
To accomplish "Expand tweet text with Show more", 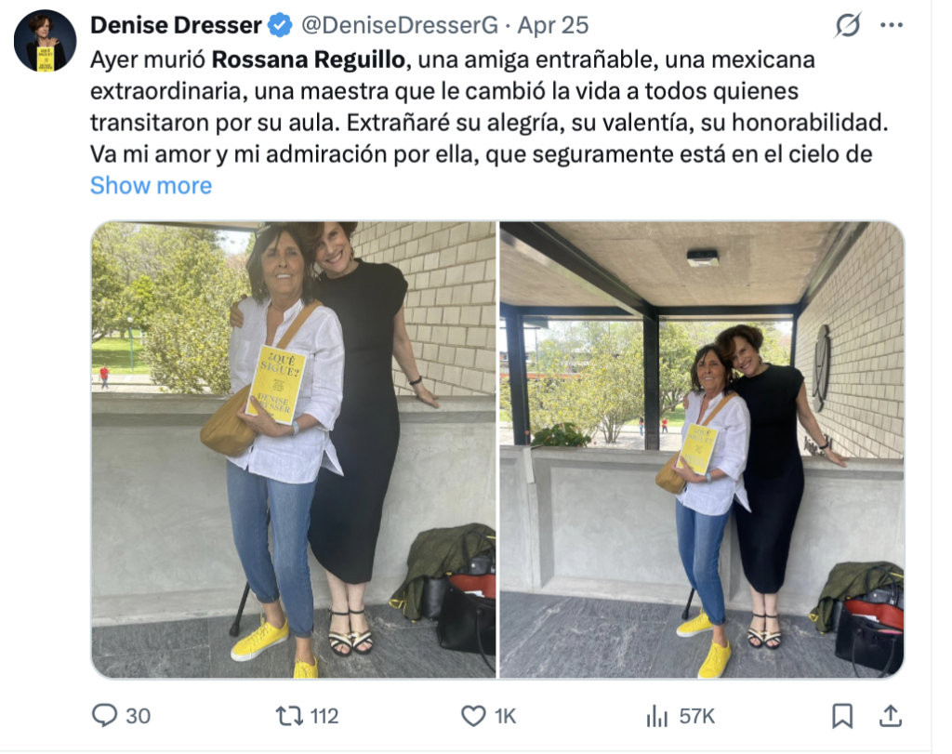I will pos(152,185).
